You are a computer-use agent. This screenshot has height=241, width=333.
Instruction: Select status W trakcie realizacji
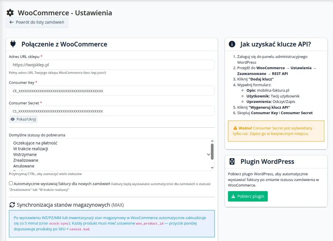31,149
